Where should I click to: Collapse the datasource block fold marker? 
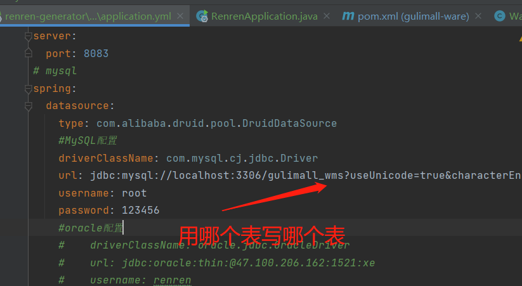click(29, 106)
